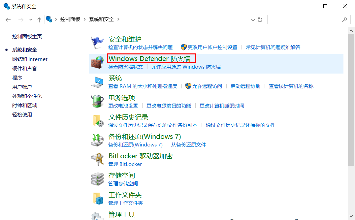Click 查看 RAM 的大小和处理器速度
Viewport: 355px width, 220px height.
pos(143,86)
